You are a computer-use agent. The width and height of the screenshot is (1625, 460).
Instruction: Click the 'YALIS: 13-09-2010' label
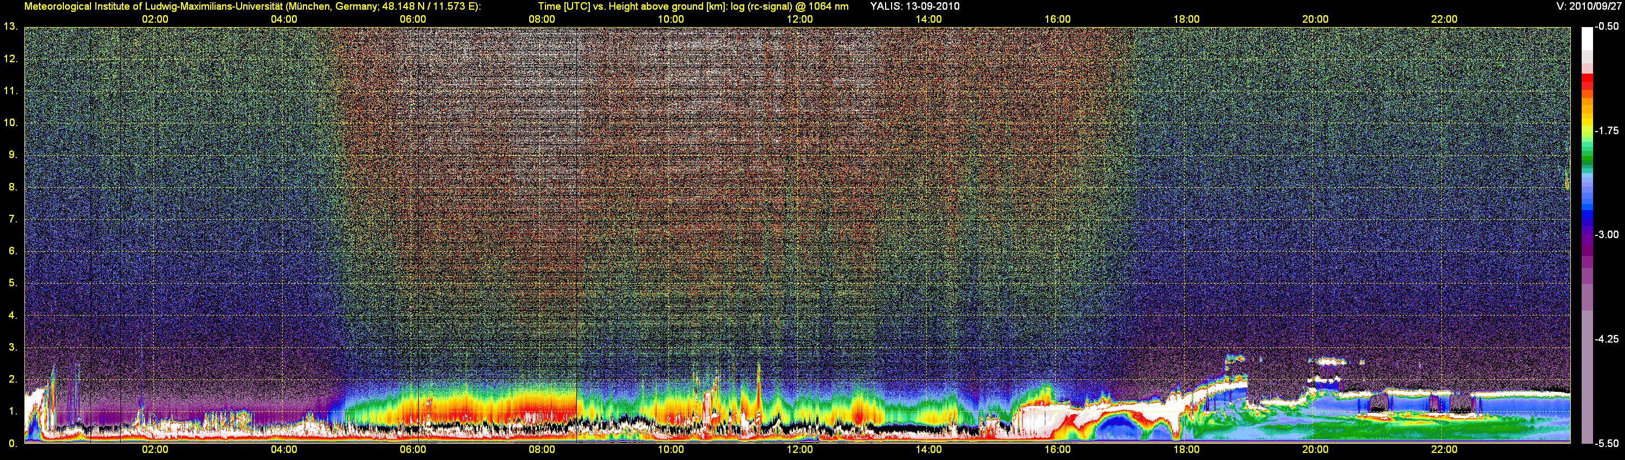(x=915, y=6)
